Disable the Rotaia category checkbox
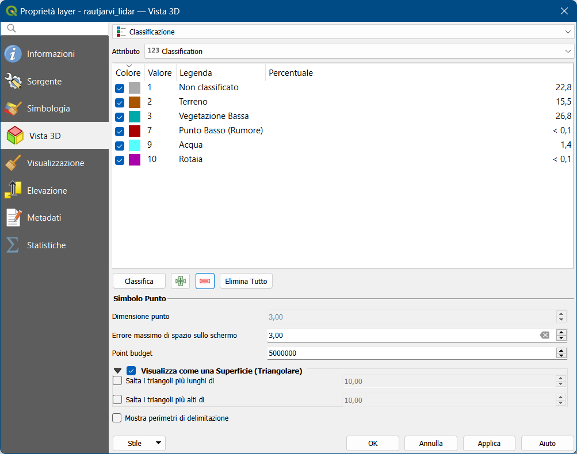Screen dimensions: 577x454 point(120,160)
